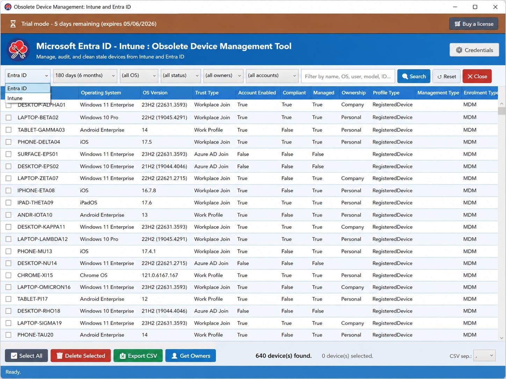Click 17.4.1 version in PHONE-MU13 row
Viewport: 506px width, 379px height.
[149, 251]
